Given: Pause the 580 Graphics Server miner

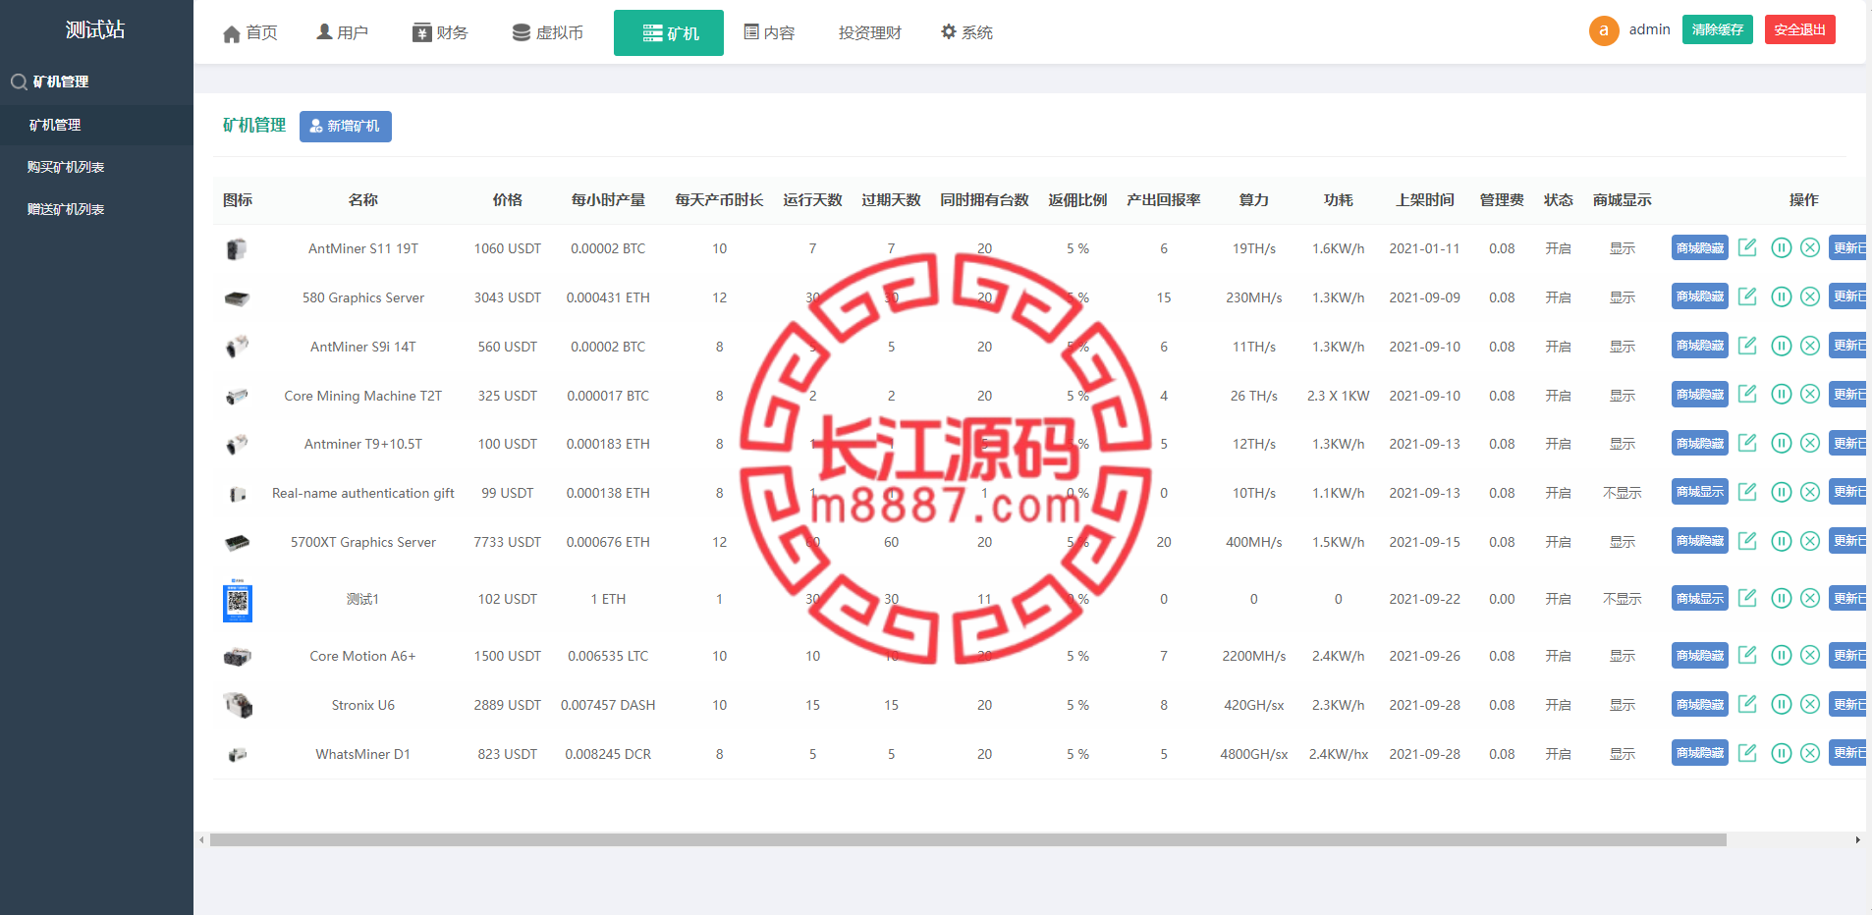Looking at the screenshot, I should (x=1782, y=296).
